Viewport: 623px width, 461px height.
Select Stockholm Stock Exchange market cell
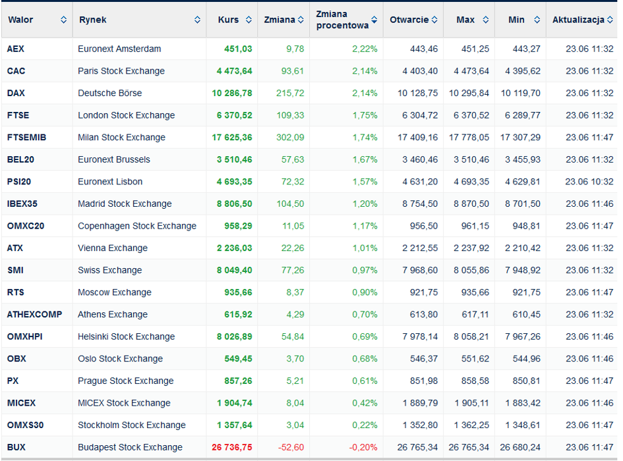click(x=140, y=425)
